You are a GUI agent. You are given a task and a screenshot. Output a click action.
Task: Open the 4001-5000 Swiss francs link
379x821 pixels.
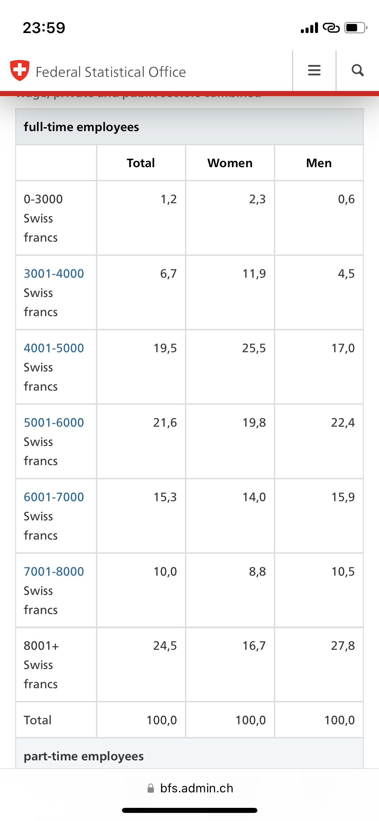[54, 348]
